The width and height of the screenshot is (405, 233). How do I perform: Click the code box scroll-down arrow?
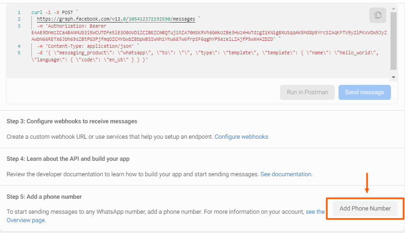[393, 77]
